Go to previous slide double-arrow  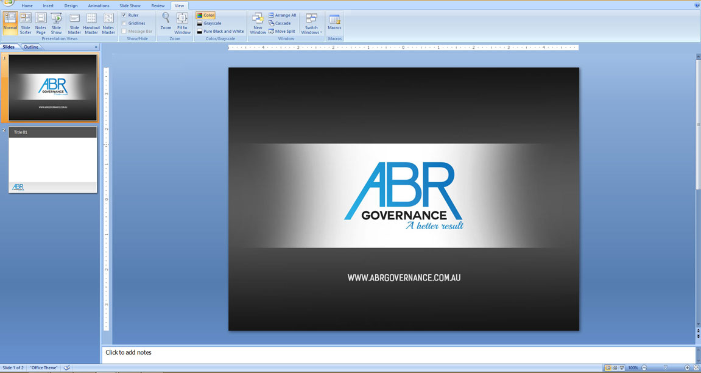[699, 331]
